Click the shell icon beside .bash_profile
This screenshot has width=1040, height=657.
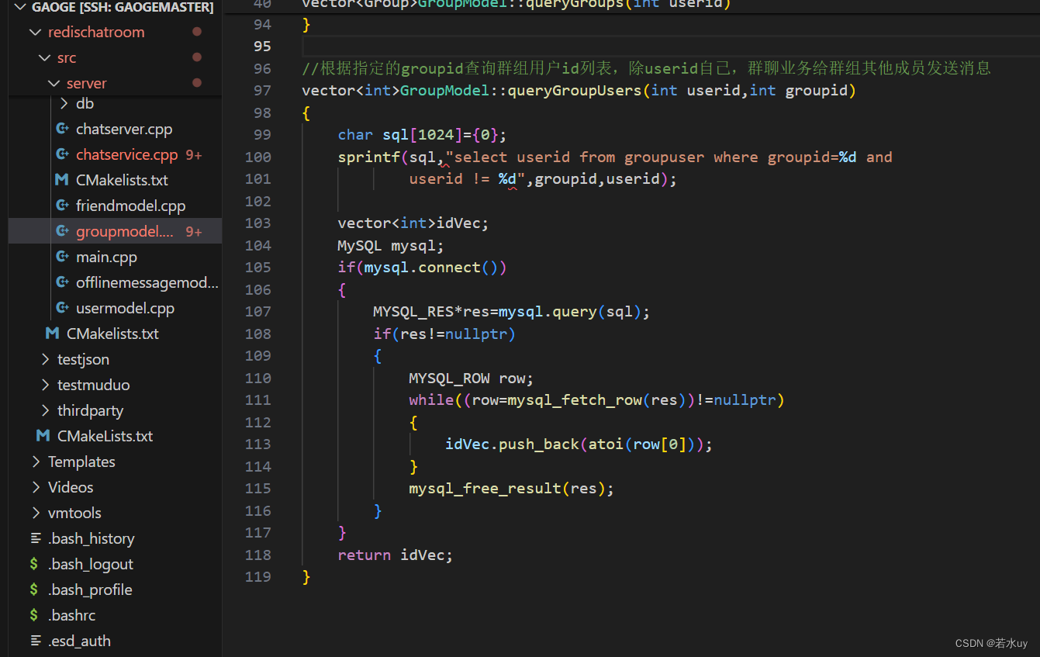click(34, 590)
